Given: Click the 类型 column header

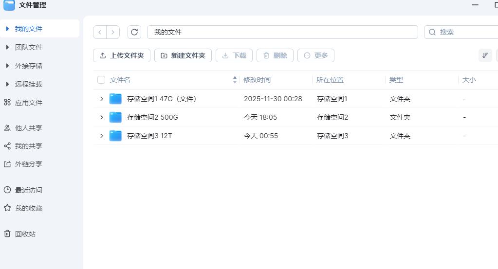Looking at the screenshot, I should pos(396,80).
